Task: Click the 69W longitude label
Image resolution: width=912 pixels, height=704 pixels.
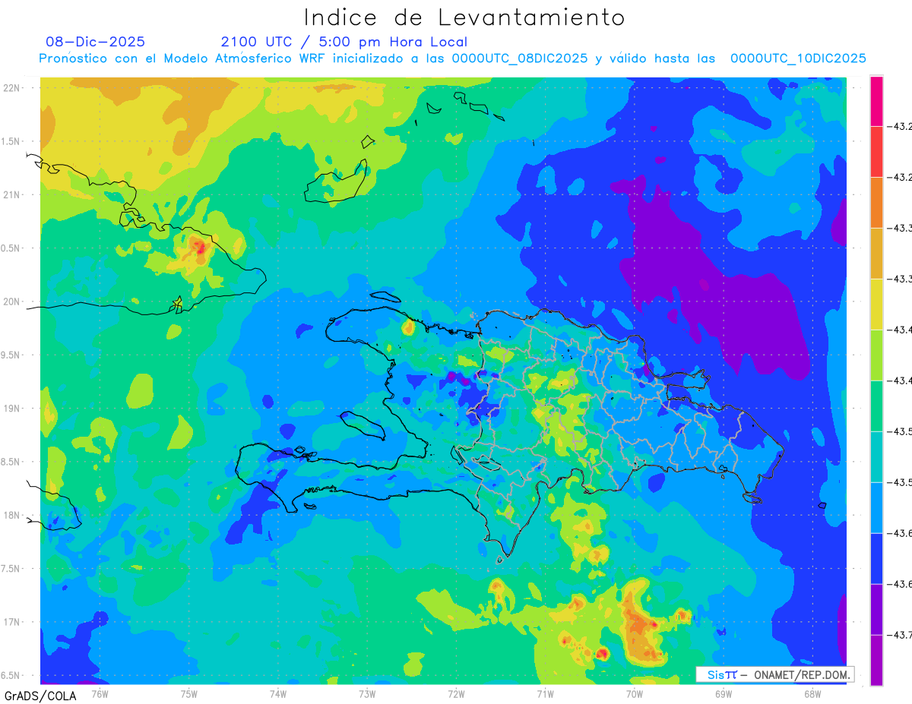Action: (x=724, y=693)
